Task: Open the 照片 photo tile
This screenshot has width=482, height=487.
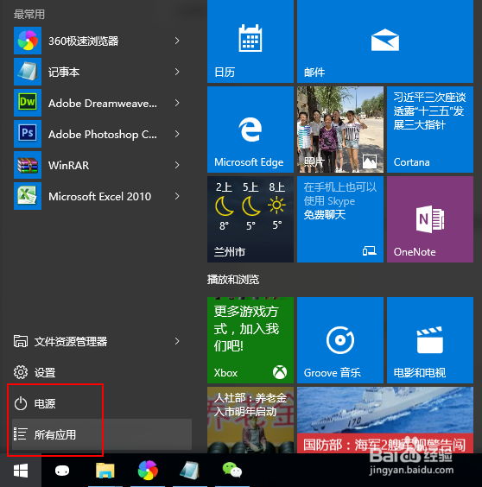Action: [x=340, y=130]
